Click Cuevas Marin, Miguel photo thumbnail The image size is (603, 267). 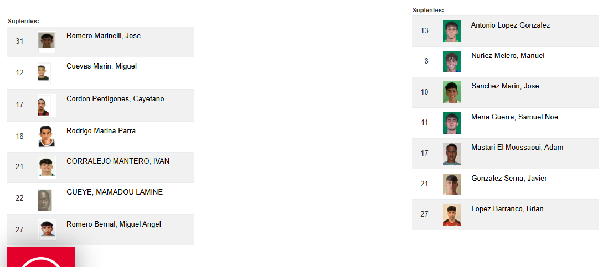43,74
